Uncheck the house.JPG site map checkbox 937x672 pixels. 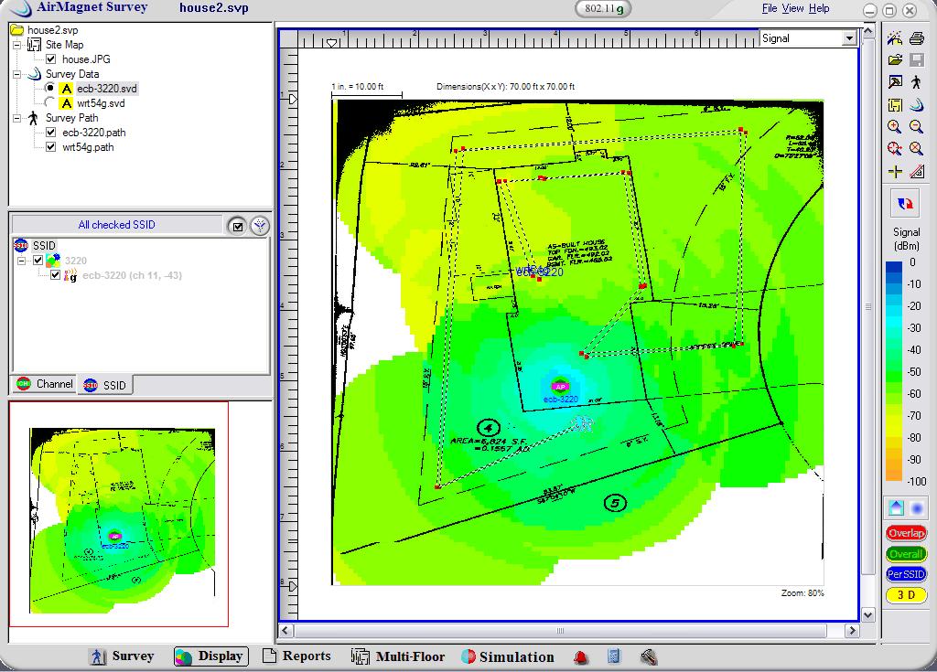51,59
